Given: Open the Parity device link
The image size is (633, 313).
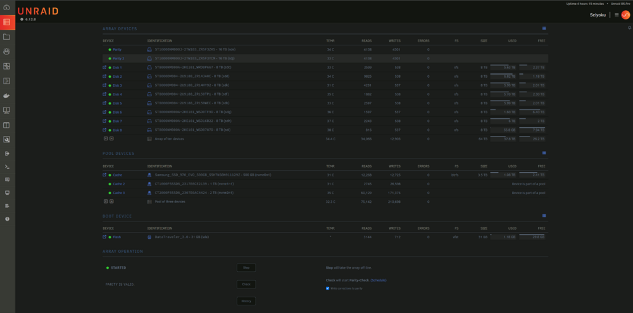Looking at the screenshot, I should tap(117, 49).
